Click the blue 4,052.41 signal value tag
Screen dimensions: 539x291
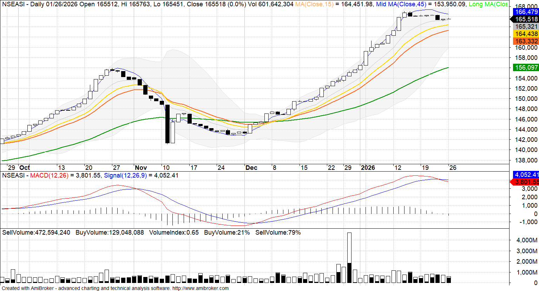(x=526, y=174)
